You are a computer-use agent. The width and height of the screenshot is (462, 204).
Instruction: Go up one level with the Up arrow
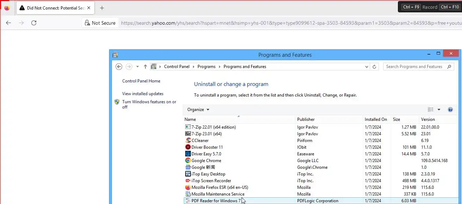pos(145,67)
